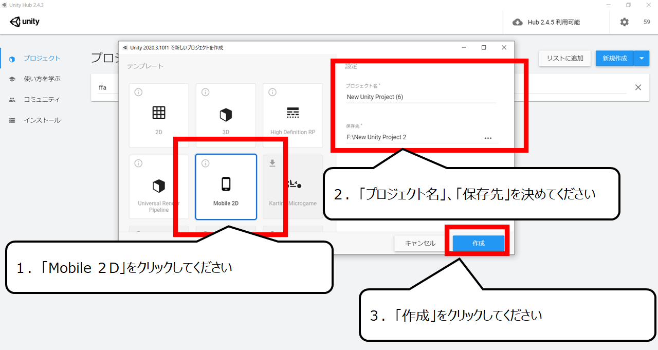Click the Unity logo in header
658x350 pixels.
click(x=25, y=22)
